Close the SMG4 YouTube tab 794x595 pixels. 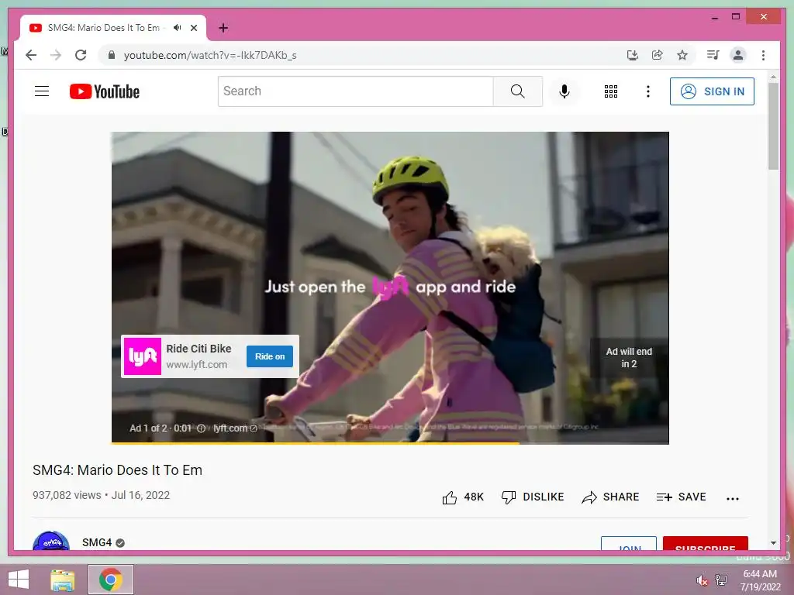194,28
